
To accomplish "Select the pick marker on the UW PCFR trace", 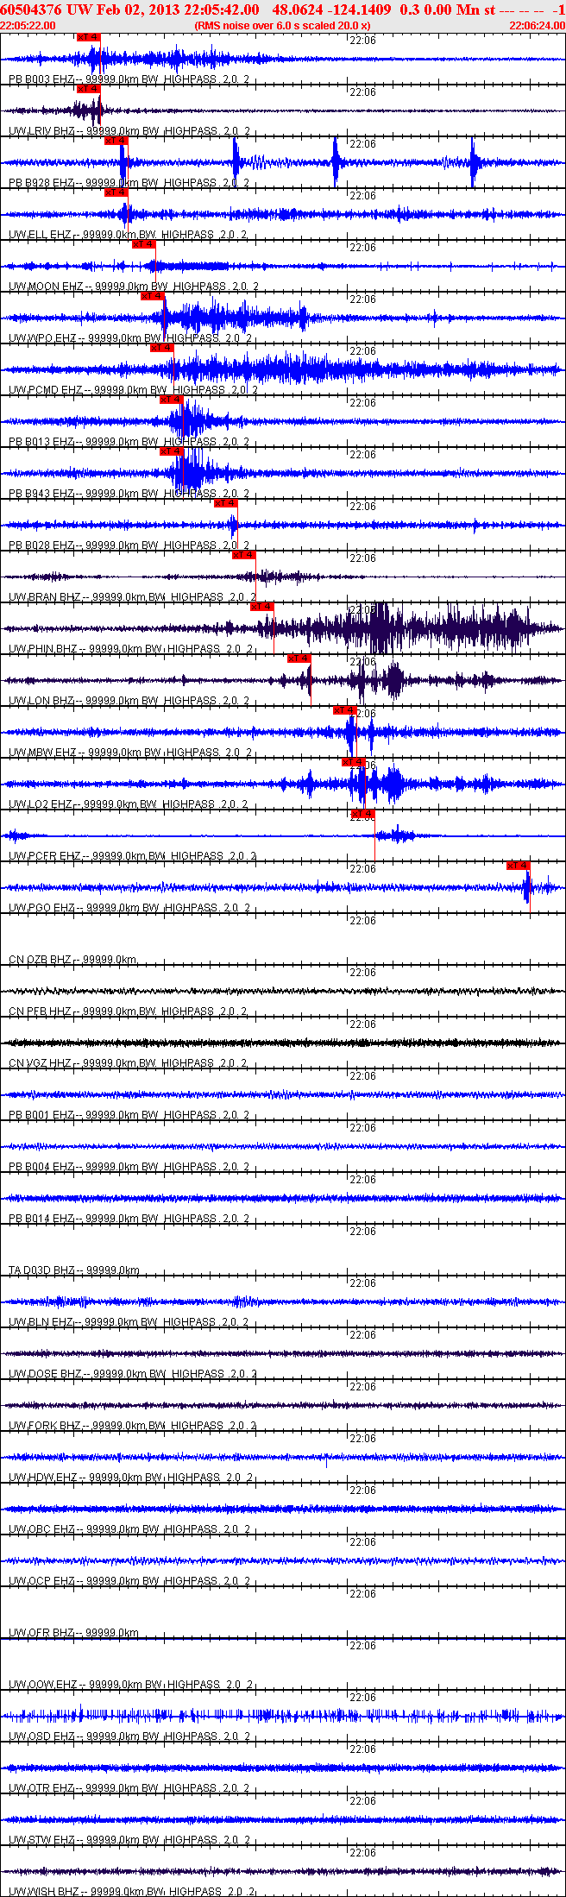I will tap(363, 814).
